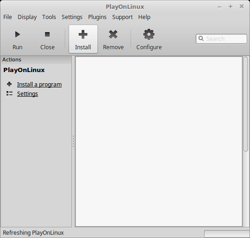Click the status bar progress indicator

coord(227,234)
